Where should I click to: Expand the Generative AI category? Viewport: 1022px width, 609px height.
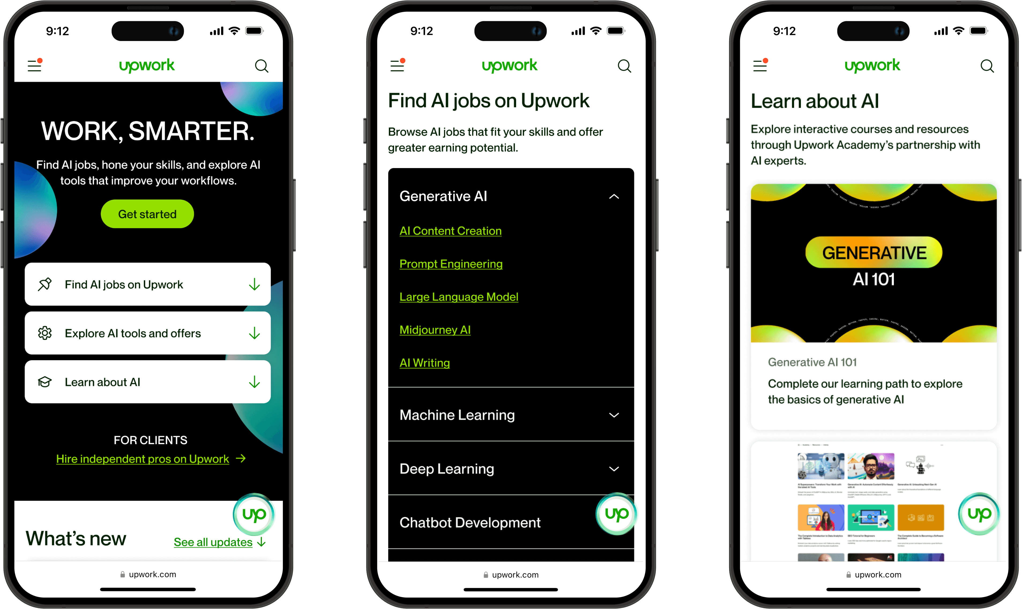[510, 195]
